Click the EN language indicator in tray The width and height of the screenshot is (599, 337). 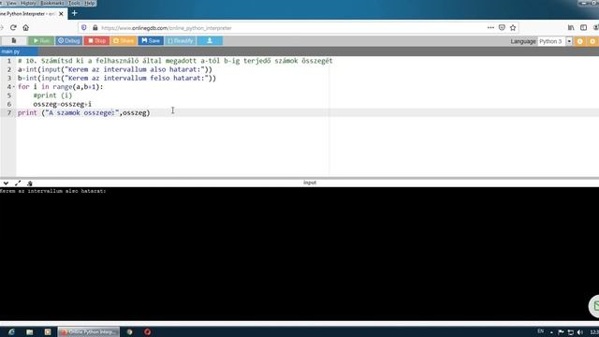point(541,331)
